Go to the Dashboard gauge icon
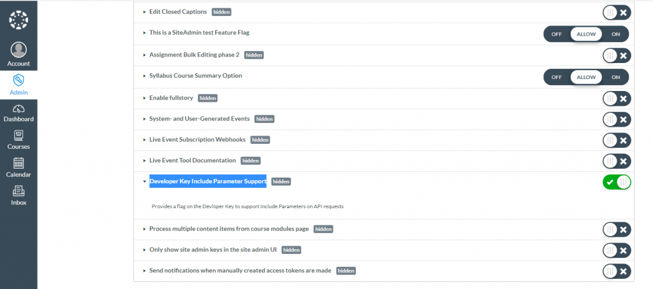The image size is (653, 289). (x=18, y=109)
